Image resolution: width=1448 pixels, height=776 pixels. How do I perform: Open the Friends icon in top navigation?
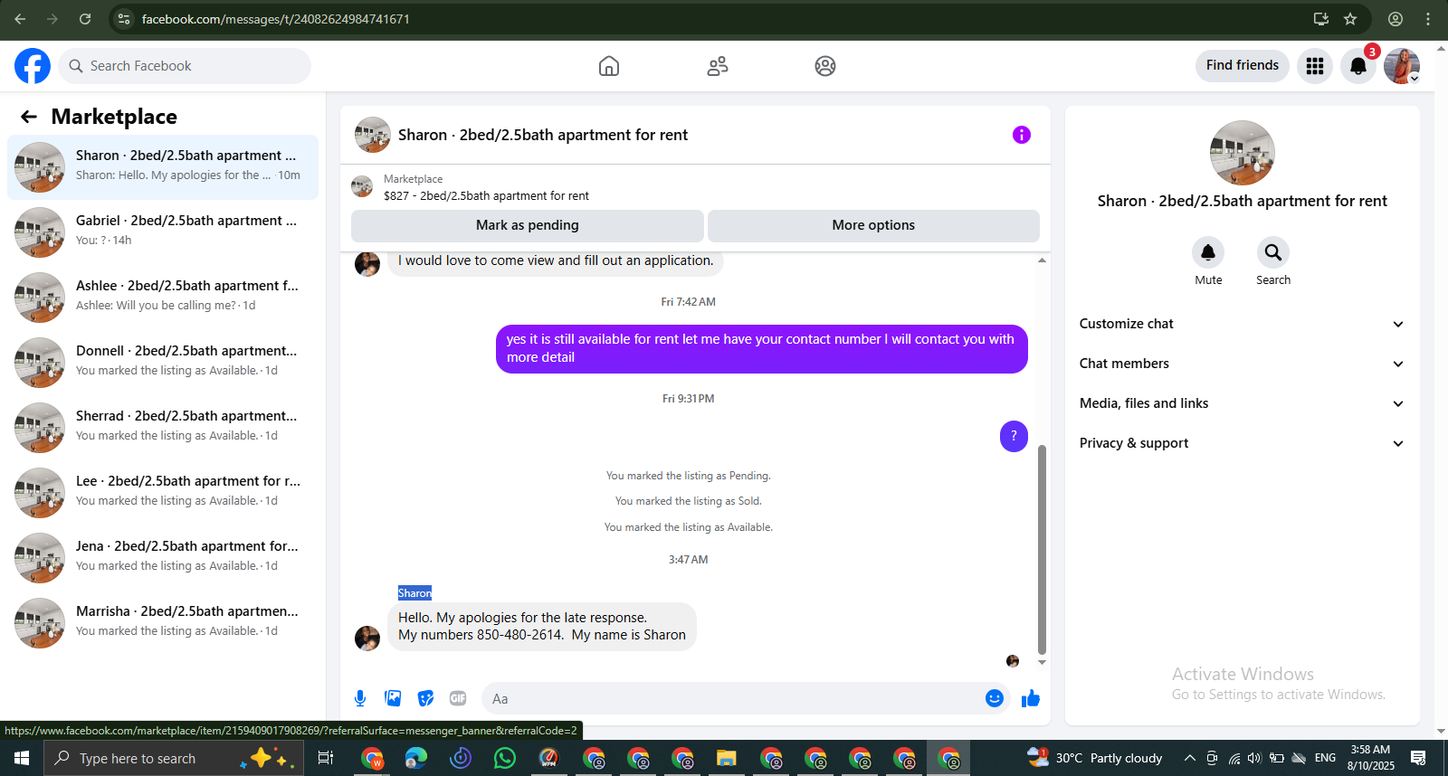718,66
